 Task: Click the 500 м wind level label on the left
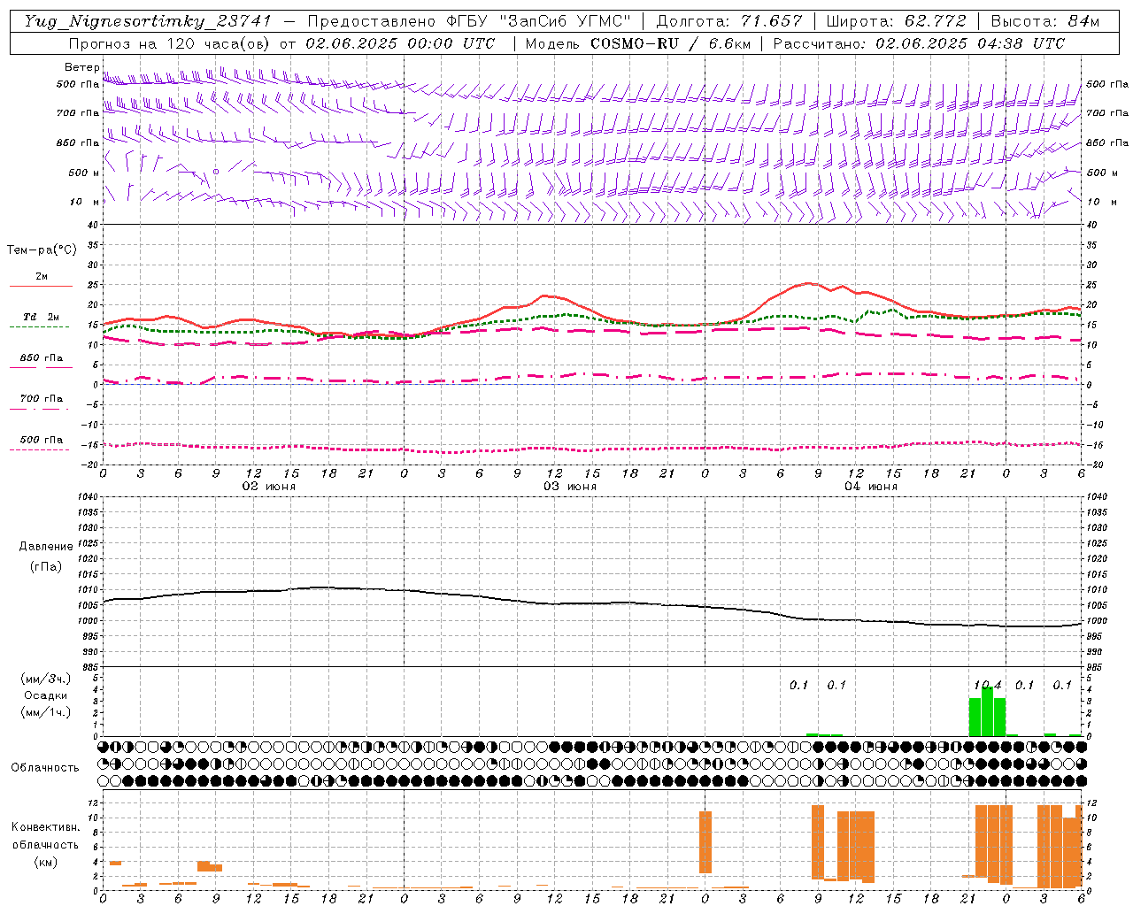(x=84, y=173)
